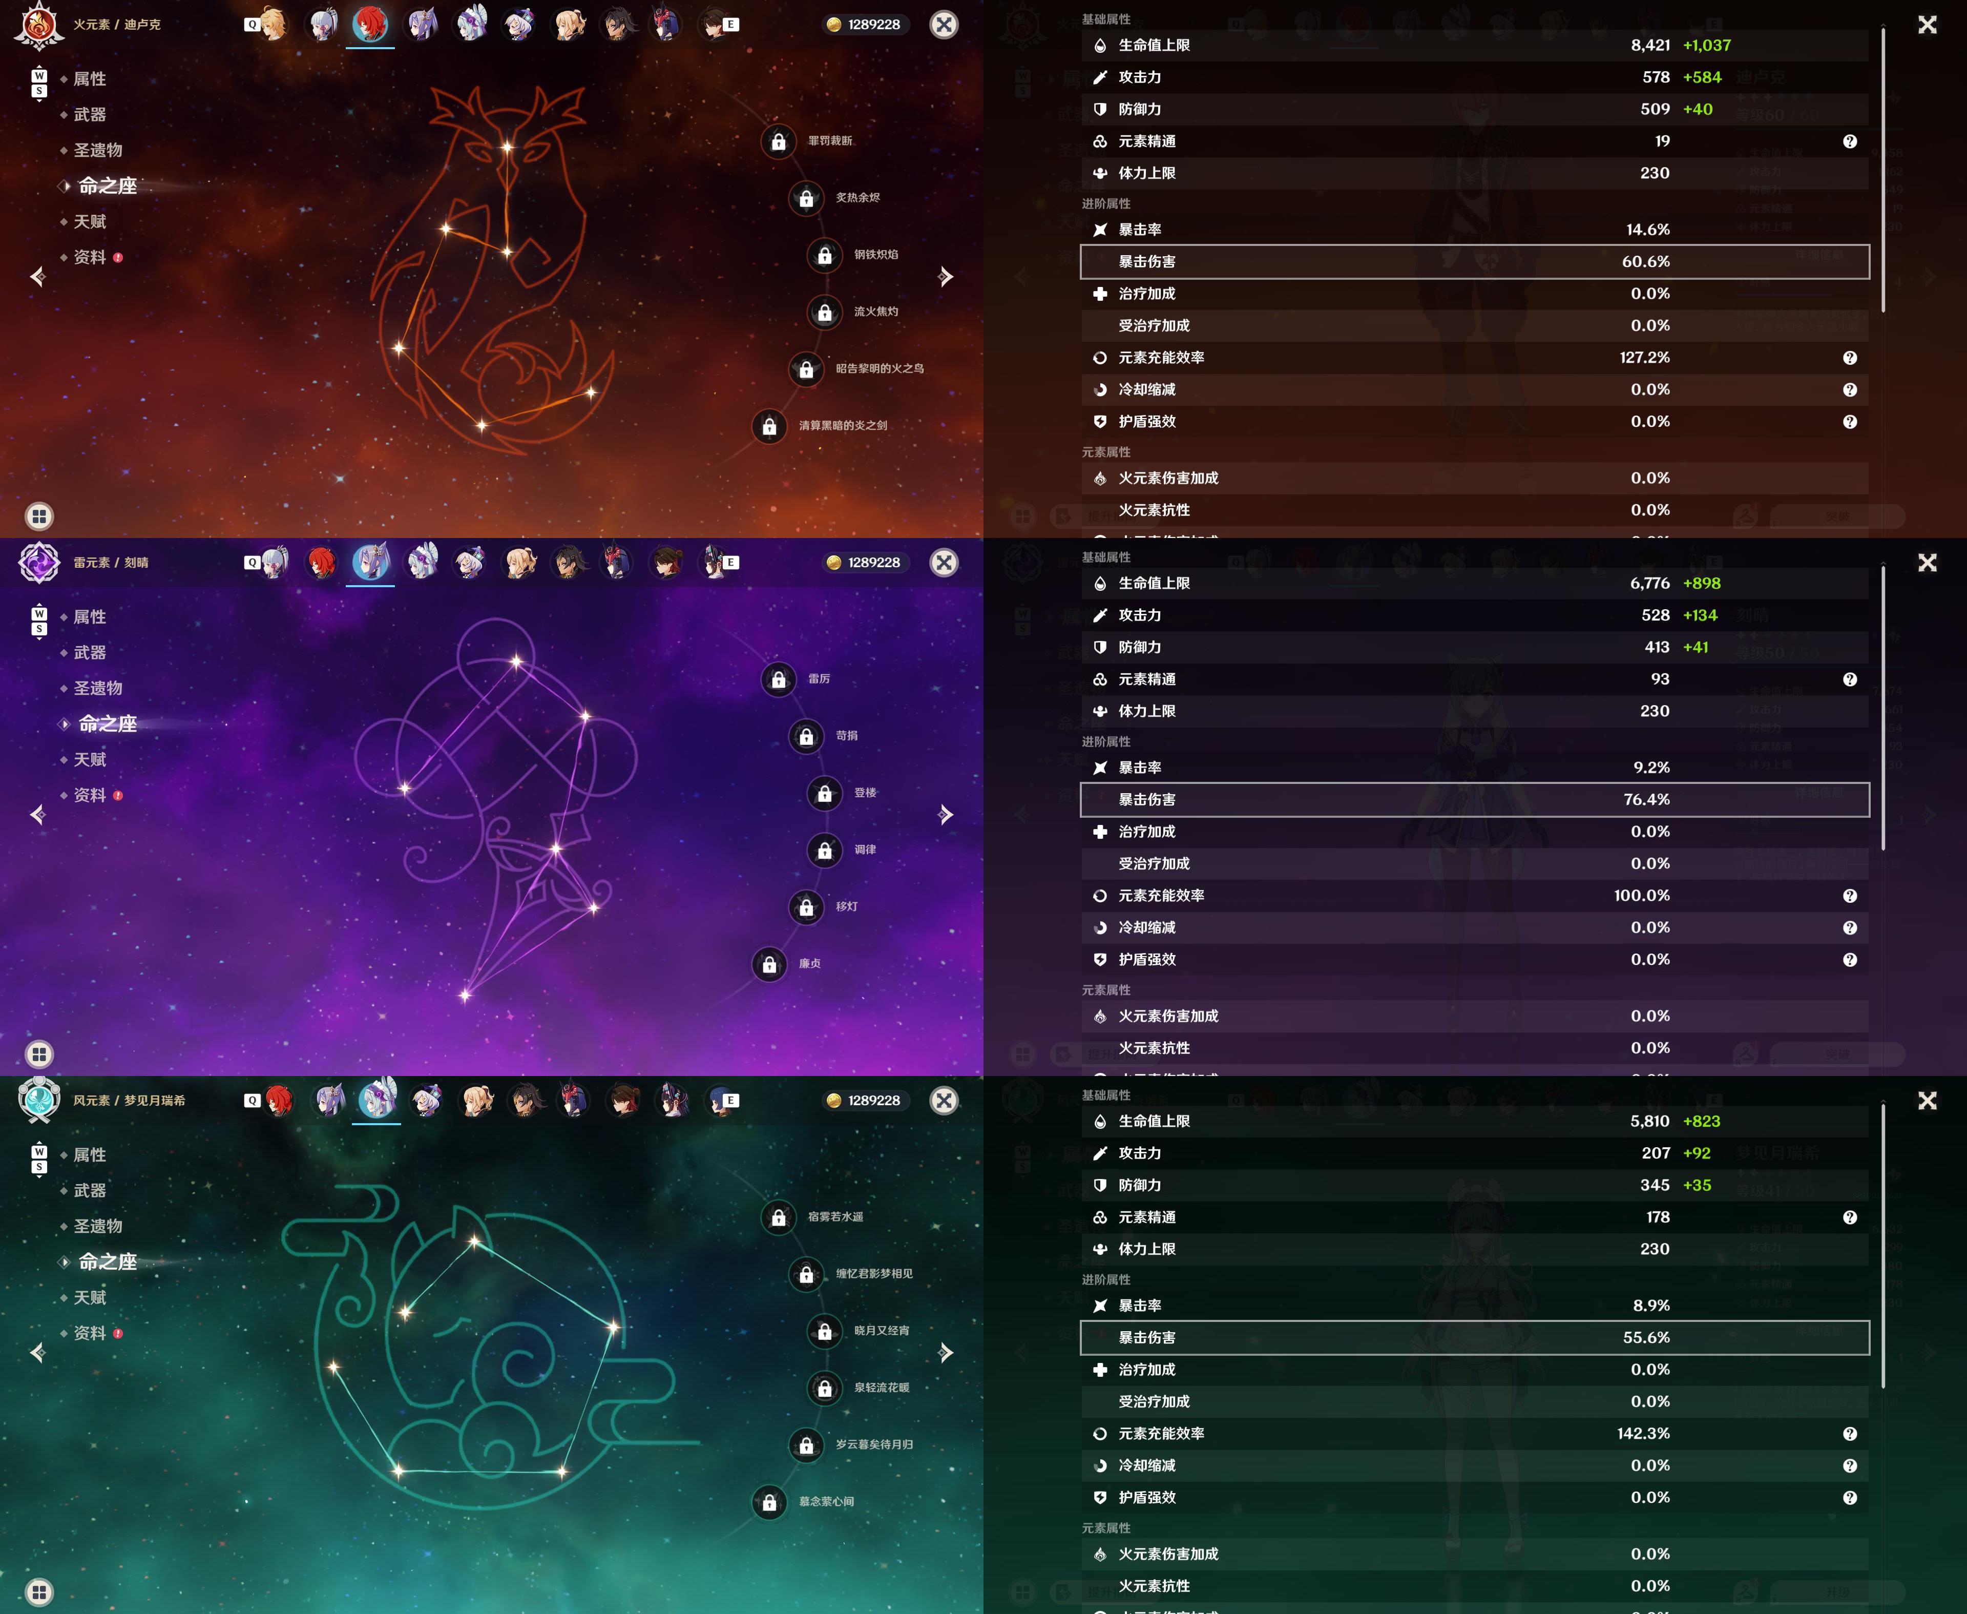View the 昭告黎明的火之鸟 constellation node
The height and width of the screenshot is (1614, 1967).
click(806, 369)
